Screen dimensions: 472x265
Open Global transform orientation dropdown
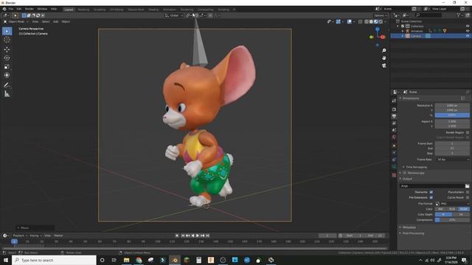click(x=174, y=15)
